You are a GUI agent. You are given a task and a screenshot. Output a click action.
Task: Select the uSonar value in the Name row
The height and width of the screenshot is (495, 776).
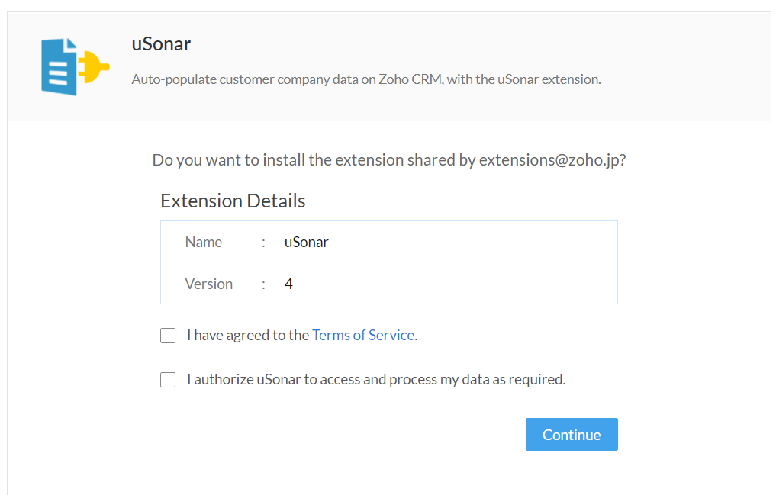pyautogui.click(x=306, y=242)
